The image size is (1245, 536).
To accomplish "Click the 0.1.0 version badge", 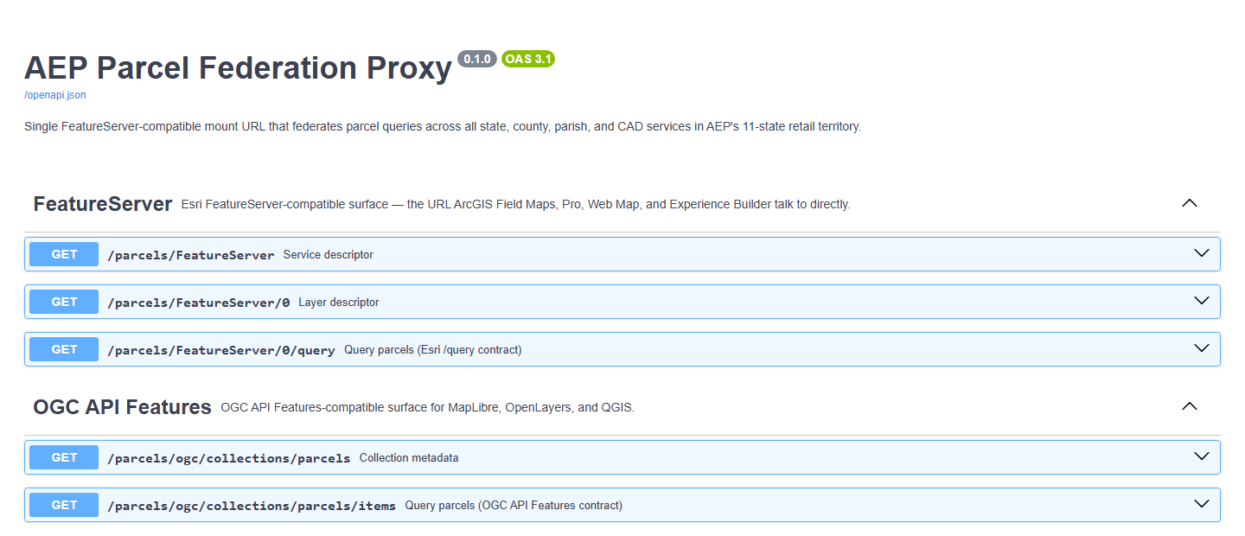I will [477, 59].
